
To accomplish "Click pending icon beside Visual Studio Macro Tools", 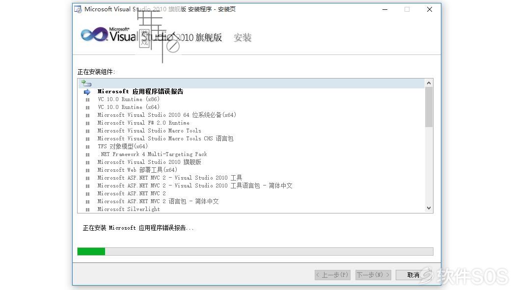I will coord(87,131).
